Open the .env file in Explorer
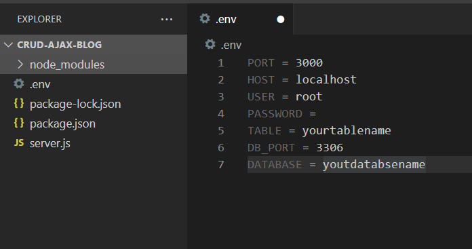472x249 pixels. [40, 84]
